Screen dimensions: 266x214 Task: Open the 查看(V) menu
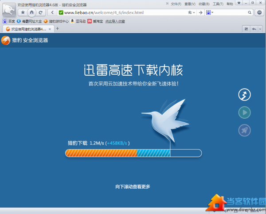tap(190, 4)
